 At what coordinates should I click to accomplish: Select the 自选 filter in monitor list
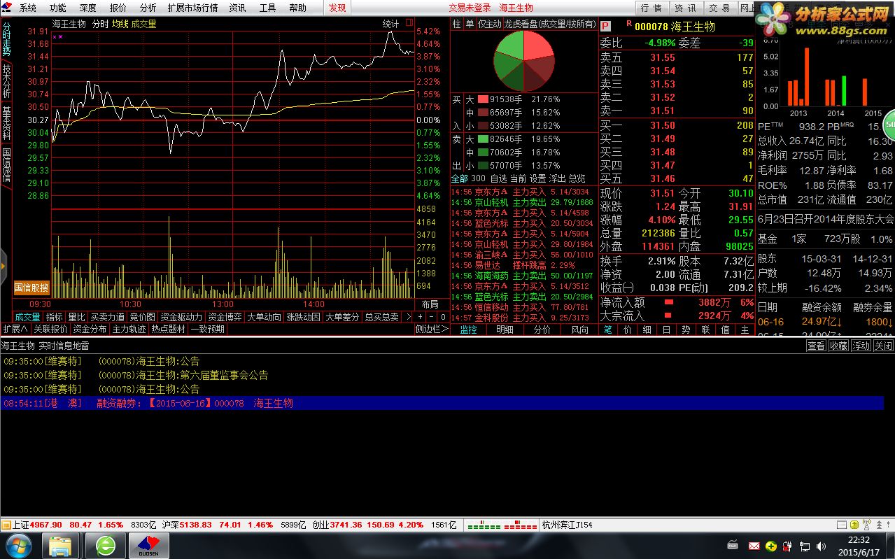tap(498, 178)
